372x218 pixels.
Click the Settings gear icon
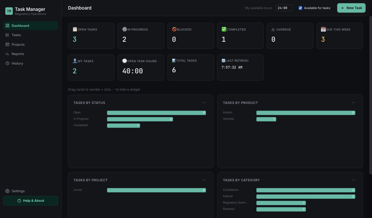click(7, 191)
